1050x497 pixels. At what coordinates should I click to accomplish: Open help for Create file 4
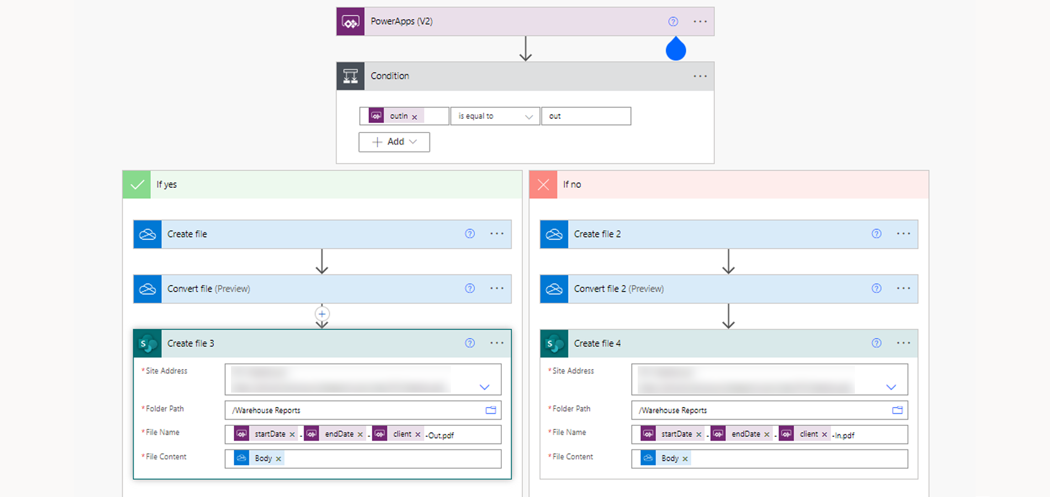tap(876, 343)
